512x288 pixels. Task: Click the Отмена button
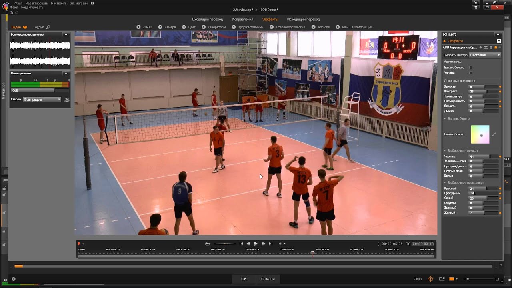coord(268,279)
